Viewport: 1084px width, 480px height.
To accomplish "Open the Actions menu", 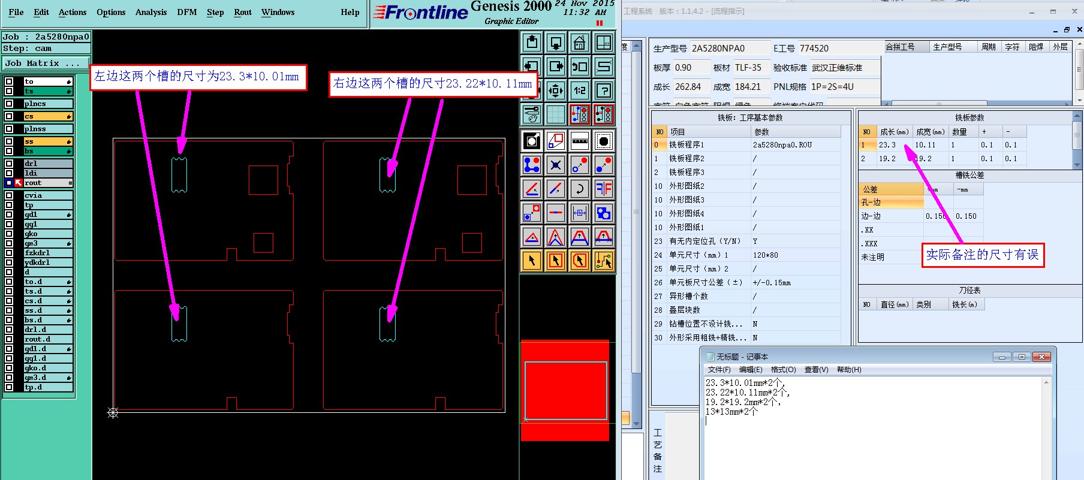I will tap(73, 12).
